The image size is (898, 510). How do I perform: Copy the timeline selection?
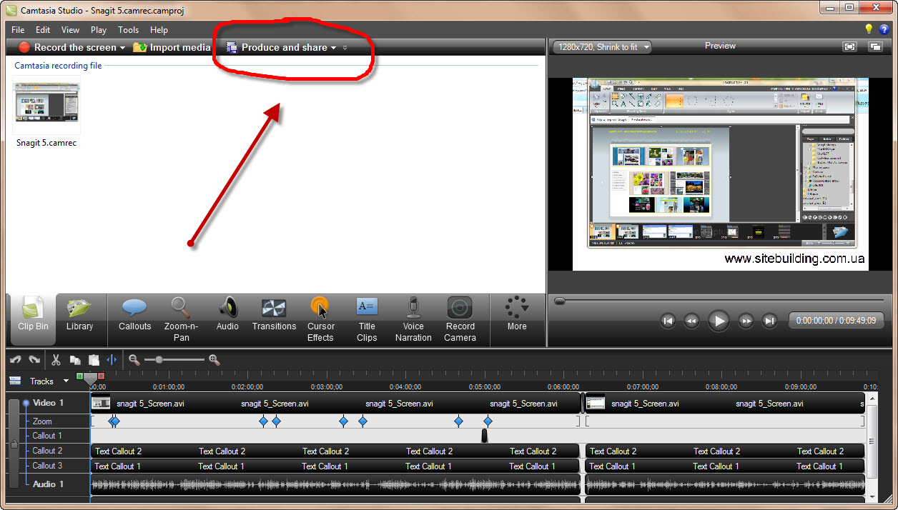click(x=75, y=360)
